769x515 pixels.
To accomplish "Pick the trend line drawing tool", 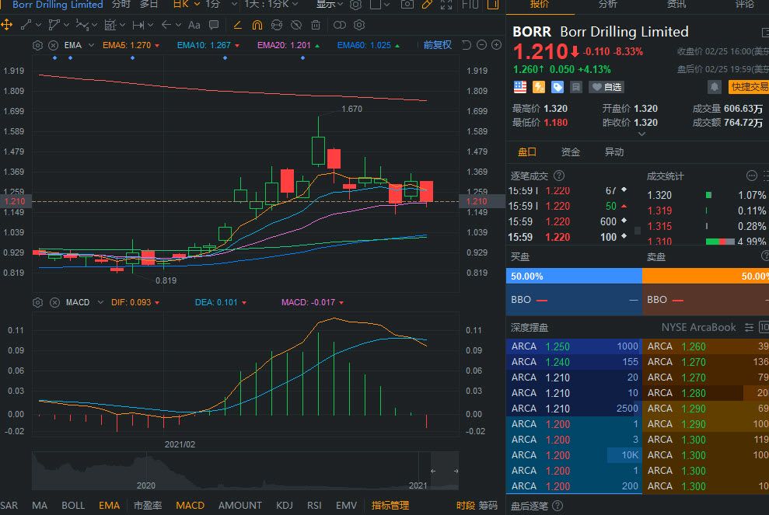I will point(26,25).
